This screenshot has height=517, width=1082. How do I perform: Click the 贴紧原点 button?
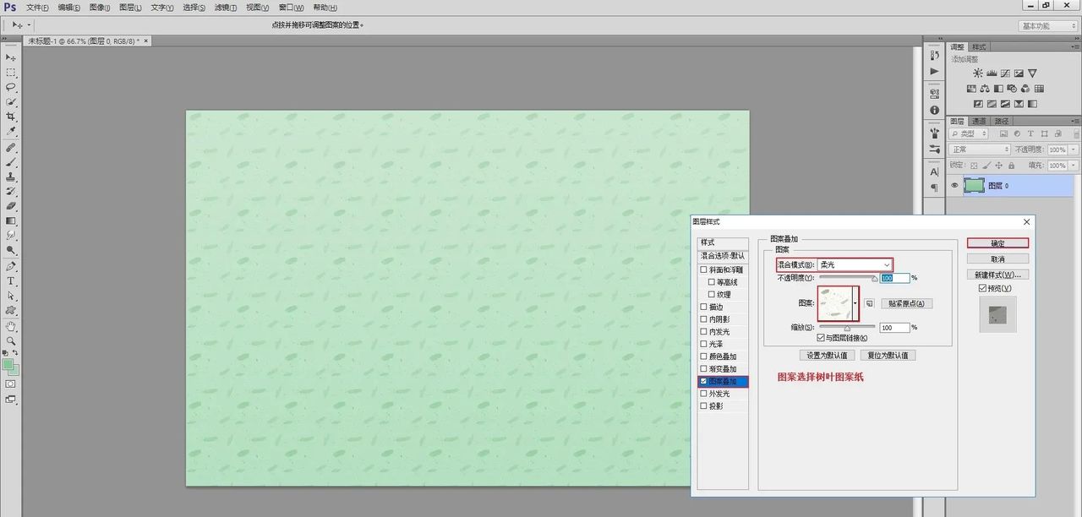point(906,303)
